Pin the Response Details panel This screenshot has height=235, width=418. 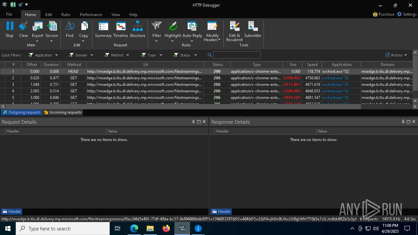[403, 122]
